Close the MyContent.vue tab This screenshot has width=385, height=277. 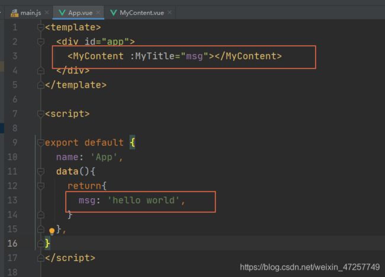point(170,12)
